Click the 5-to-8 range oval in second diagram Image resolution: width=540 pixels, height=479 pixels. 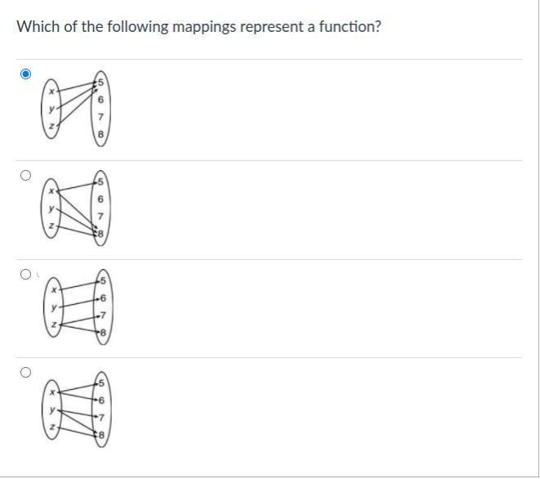(100, 208)
